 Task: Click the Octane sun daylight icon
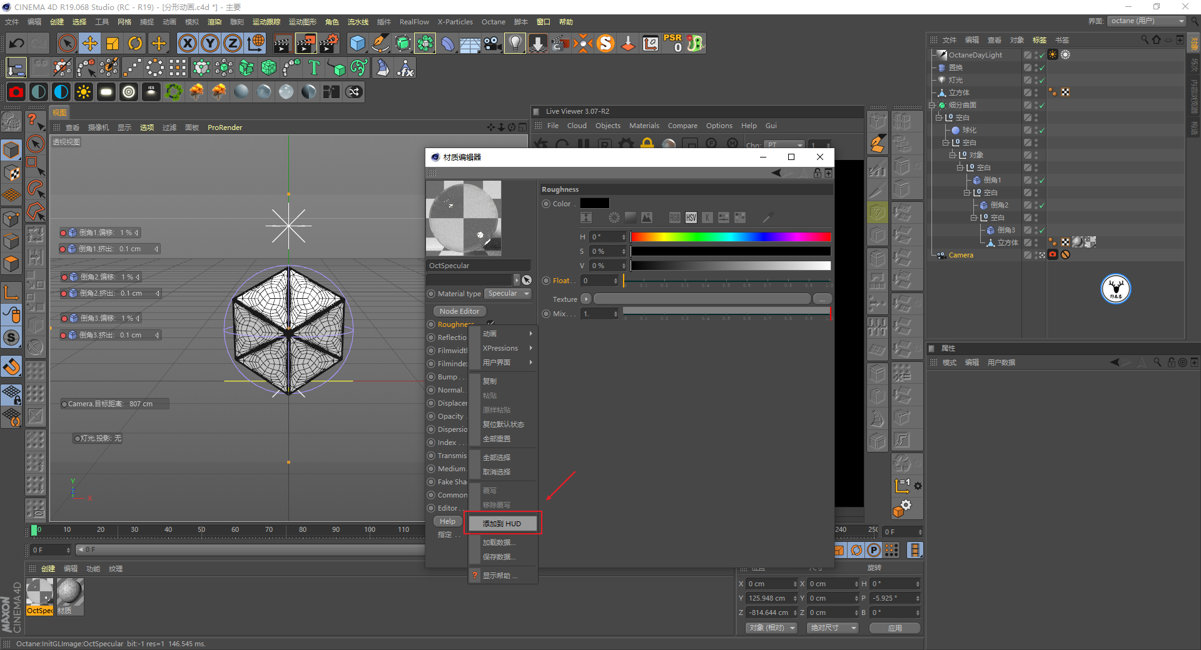click(83, 92)
